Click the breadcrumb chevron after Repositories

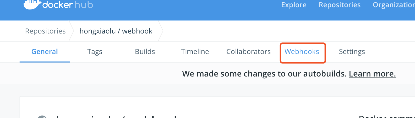[x=72, y=31]
